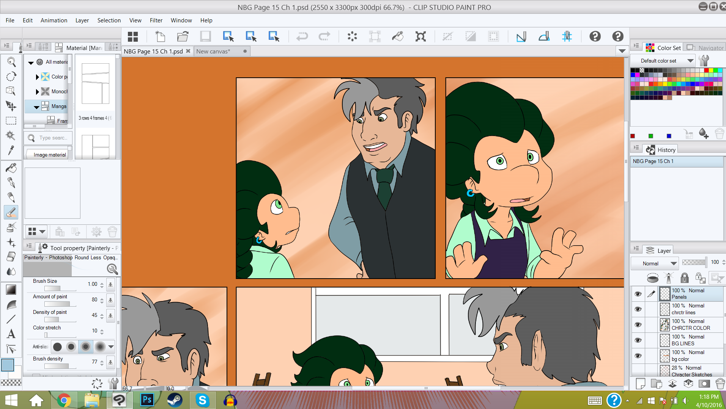Select the Zoom magnifier tool
The height and width of the screenshot is (409, 726).
11,62
